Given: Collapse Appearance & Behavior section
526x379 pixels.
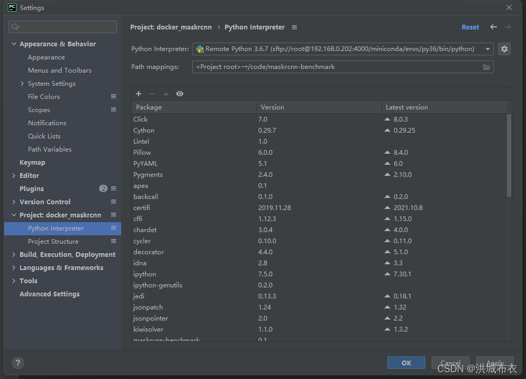Looking at the screenshot, I should click(x=14, y=44).
